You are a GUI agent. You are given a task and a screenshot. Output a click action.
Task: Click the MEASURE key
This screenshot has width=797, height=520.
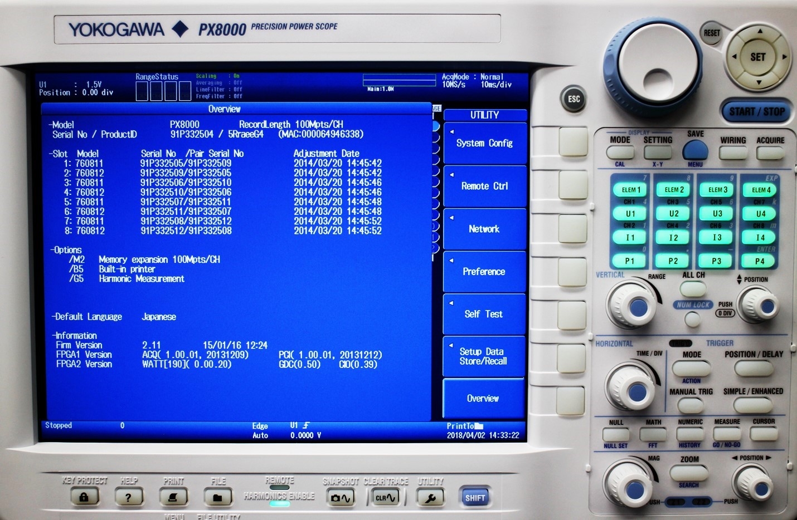click(727, 434)
